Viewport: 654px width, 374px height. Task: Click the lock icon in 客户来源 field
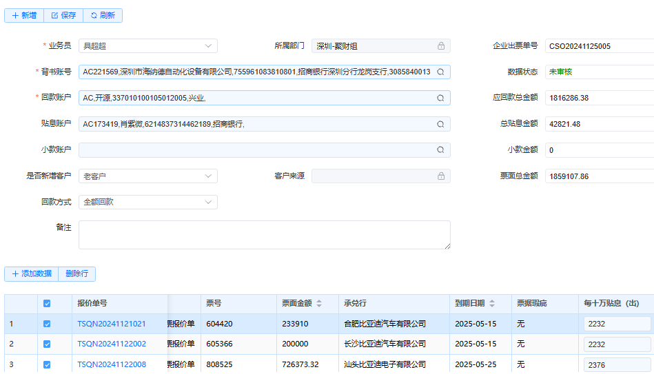click(x=440, y=176)
